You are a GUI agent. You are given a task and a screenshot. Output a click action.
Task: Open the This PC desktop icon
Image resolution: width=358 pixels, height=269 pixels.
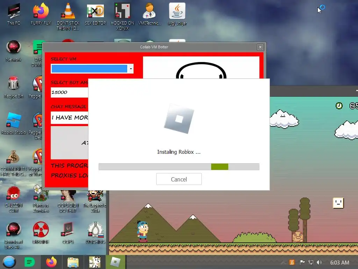click(x=14, y=14)
